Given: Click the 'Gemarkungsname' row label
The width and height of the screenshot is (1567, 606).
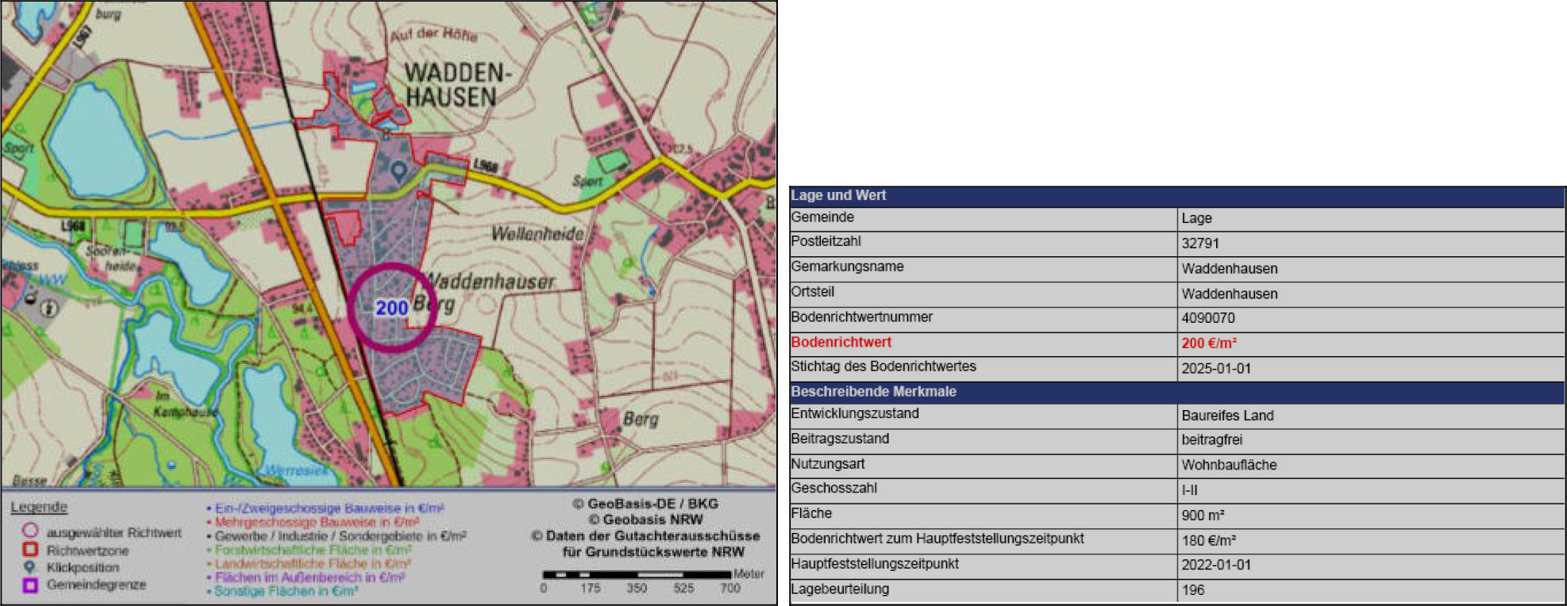Looking at the screenshot, I should point(847,267).
